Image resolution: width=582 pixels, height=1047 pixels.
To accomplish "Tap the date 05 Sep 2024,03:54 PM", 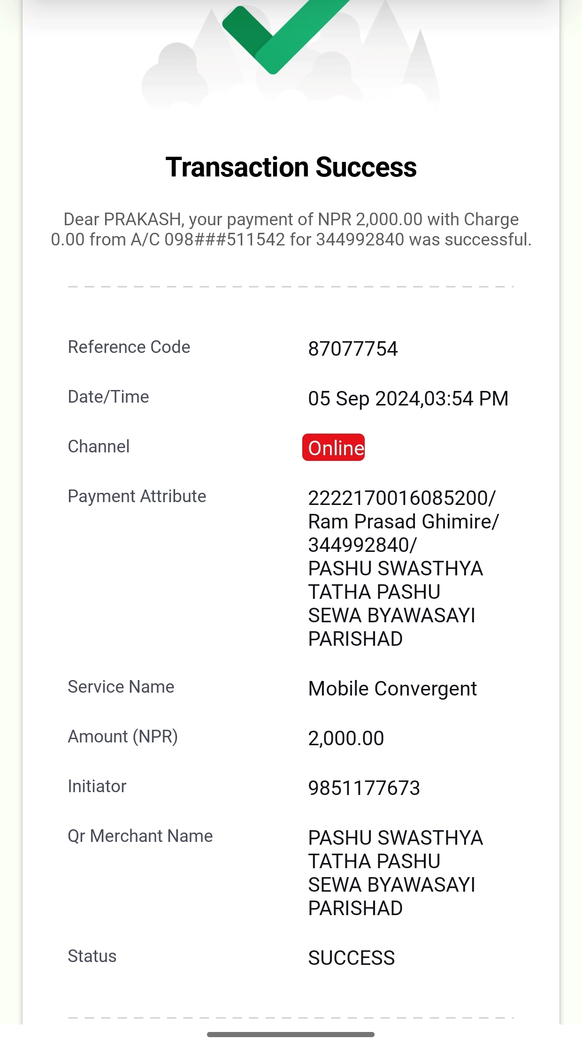I will [x=408, y=398].
